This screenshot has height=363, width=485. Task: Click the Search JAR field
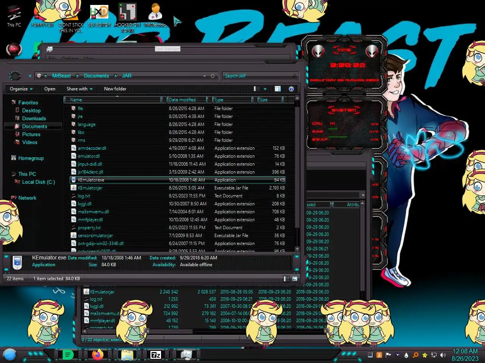(x=260, y=76)
